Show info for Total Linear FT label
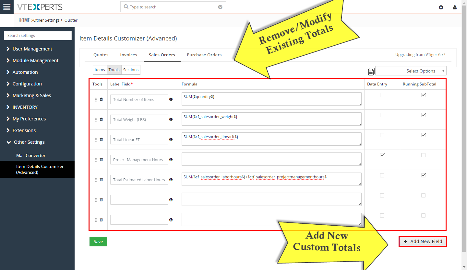The width and height of the screenshot is (467, 270). [171, 140]
